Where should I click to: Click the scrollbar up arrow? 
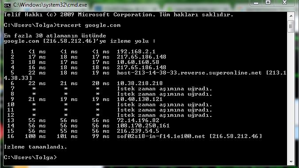(291, 16)
